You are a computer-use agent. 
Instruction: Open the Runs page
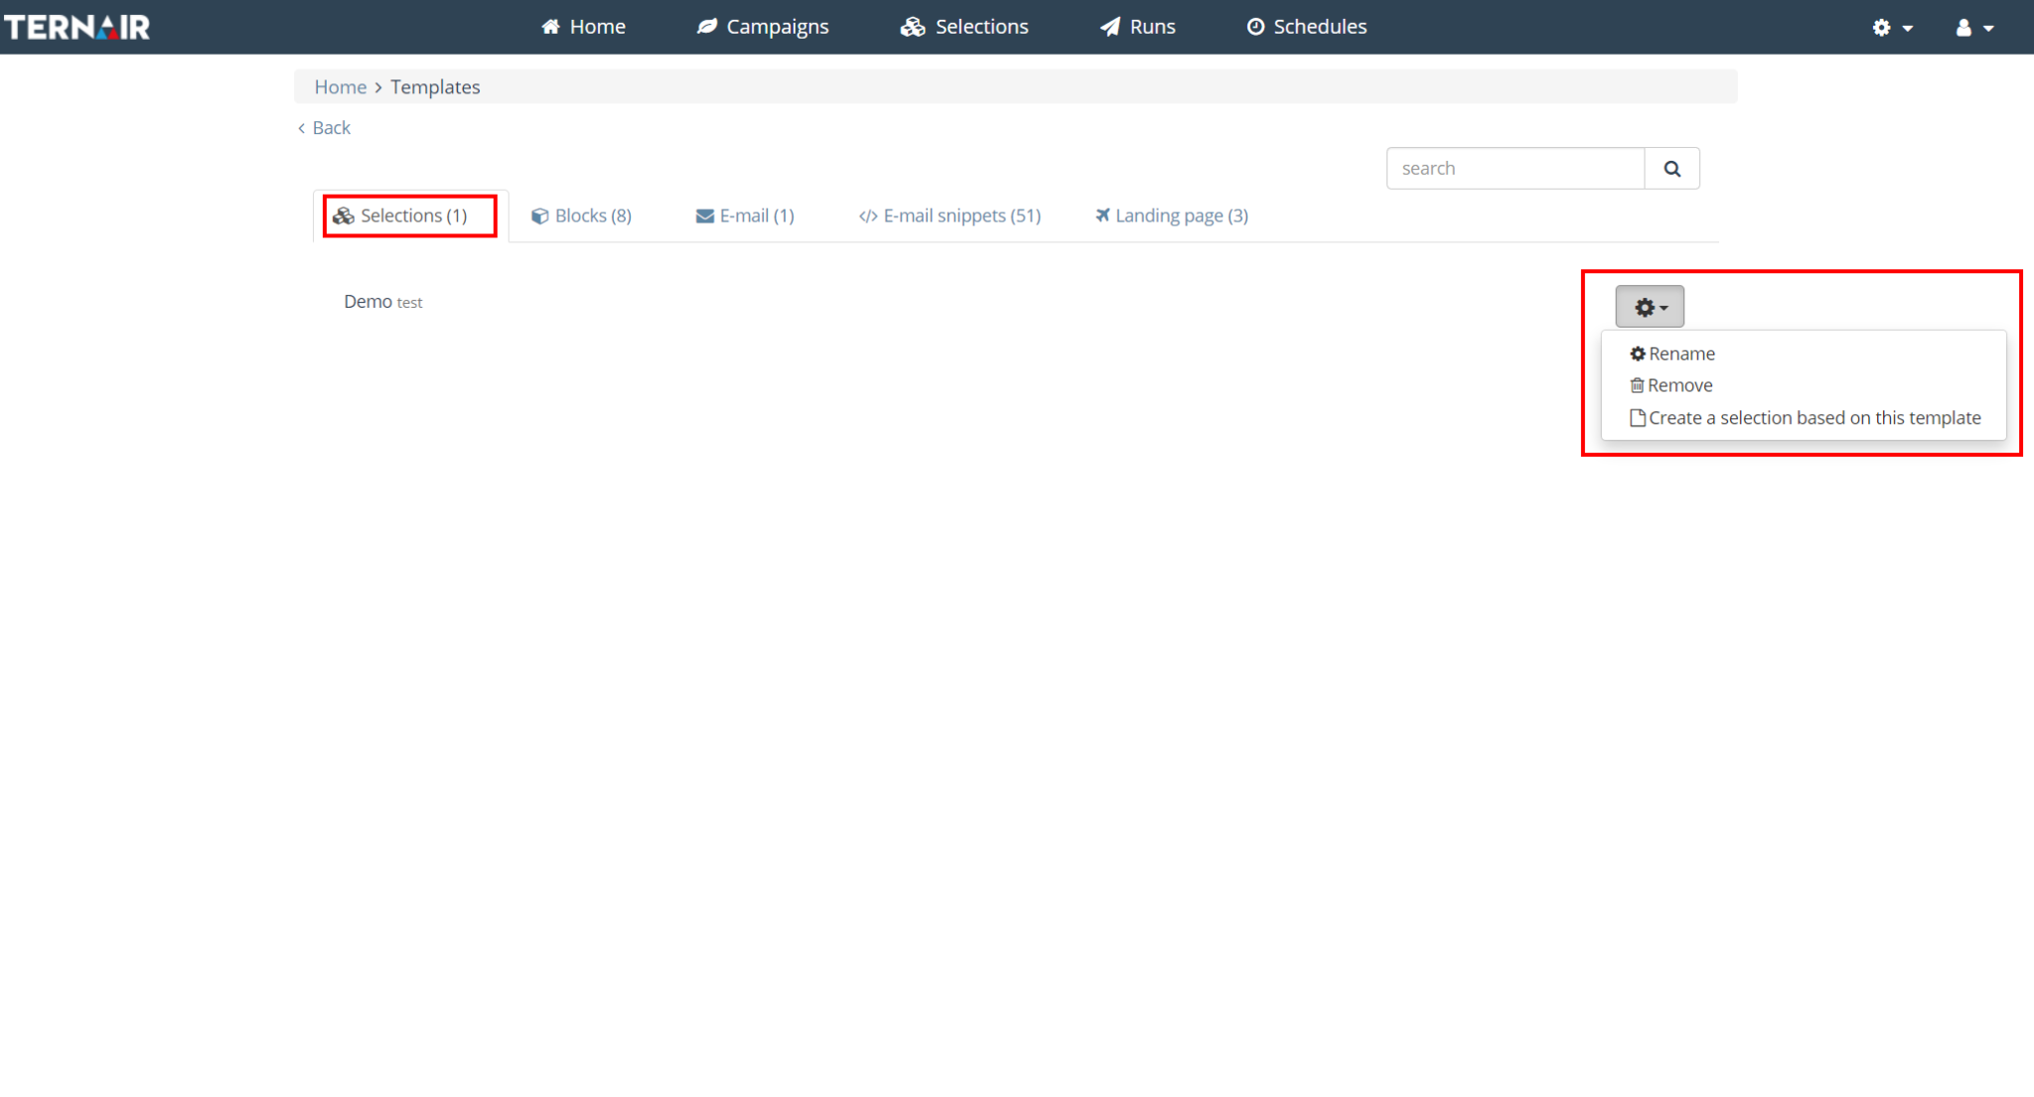(1138, 27)
